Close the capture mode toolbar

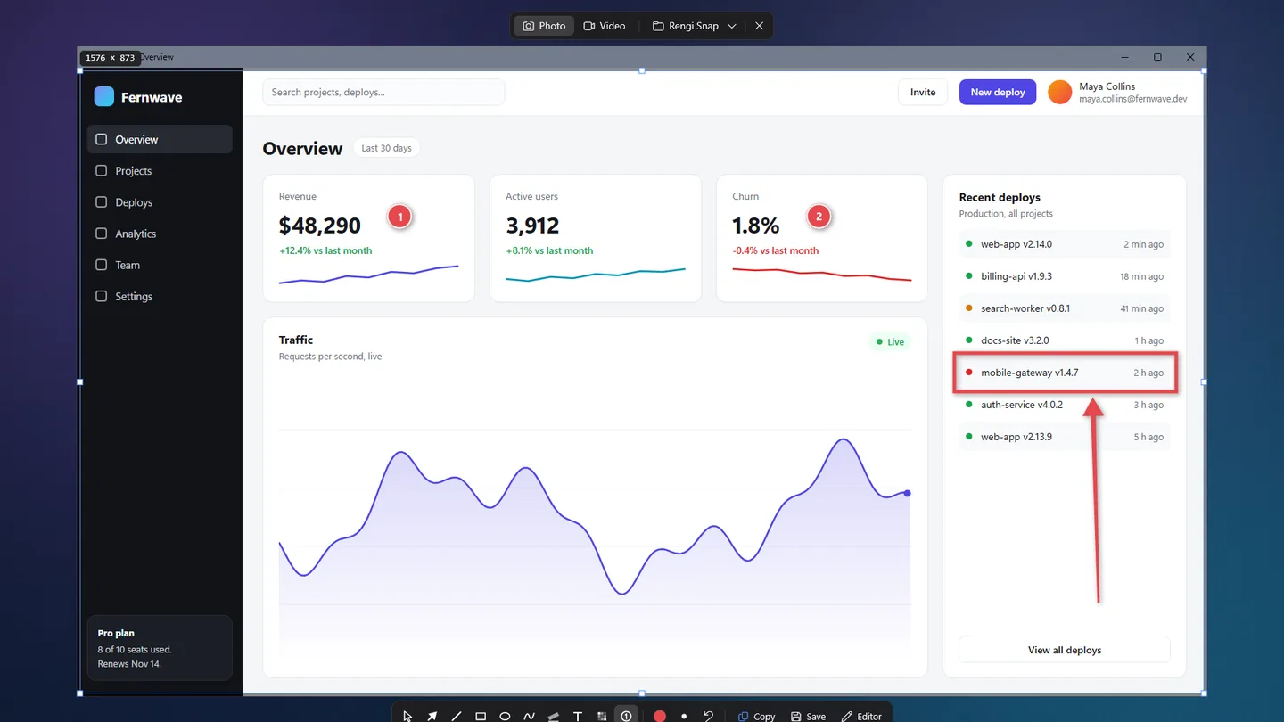click(760, 26)
